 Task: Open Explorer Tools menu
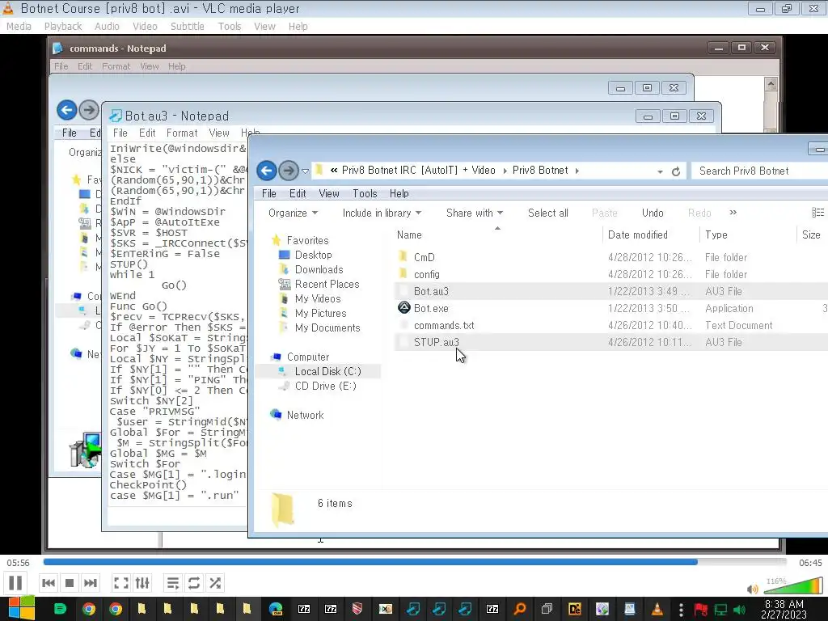[365, 194]
